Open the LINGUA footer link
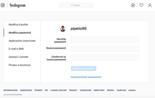The width and height of the screenshot is (155, 98). click(x=132, y=90)
